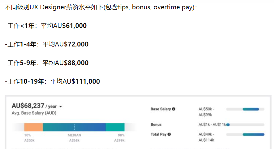Click the teal 90% salary bar segment
This screenshot has width=274, height=149.
point(115,127)
